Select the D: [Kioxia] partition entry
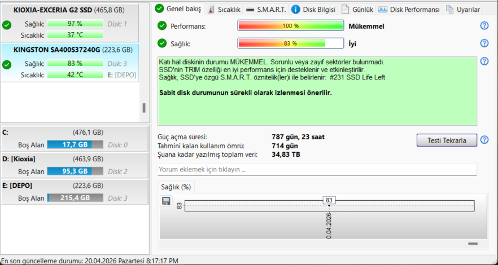This screenshot has height=265, width=498. [75, 165]
